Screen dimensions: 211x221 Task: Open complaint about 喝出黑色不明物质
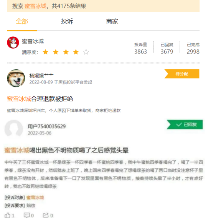[x=66, y=150]
